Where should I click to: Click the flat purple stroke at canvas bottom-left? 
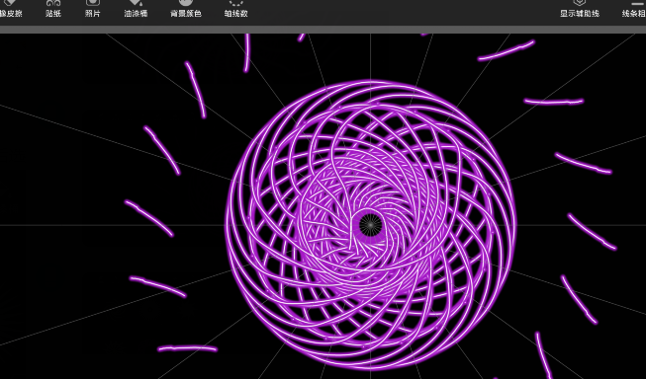(187, 348)
